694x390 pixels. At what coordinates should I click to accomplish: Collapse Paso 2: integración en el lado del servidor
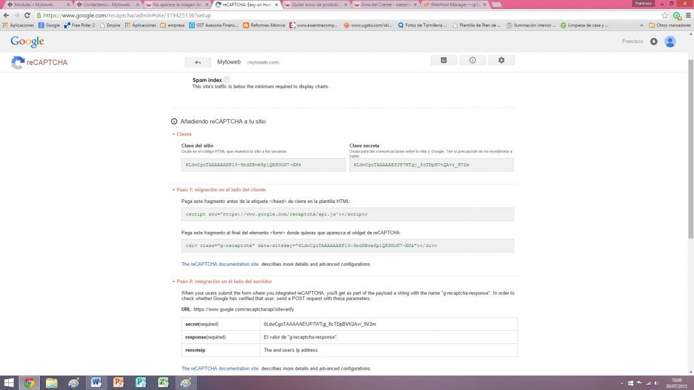pos(222,281)
